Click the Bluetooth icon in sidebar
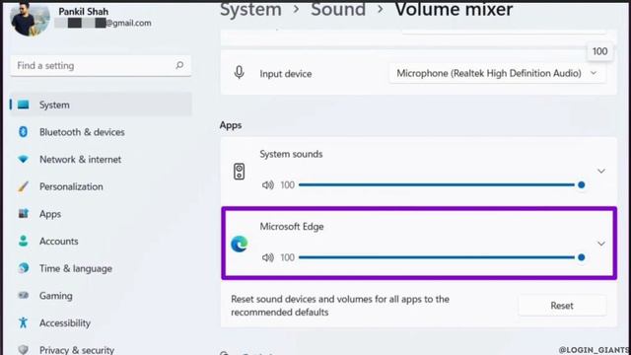 coord(24,131)
